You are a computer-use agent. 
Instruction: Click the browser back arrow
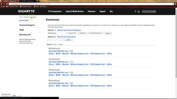click(x=2, y=4)
